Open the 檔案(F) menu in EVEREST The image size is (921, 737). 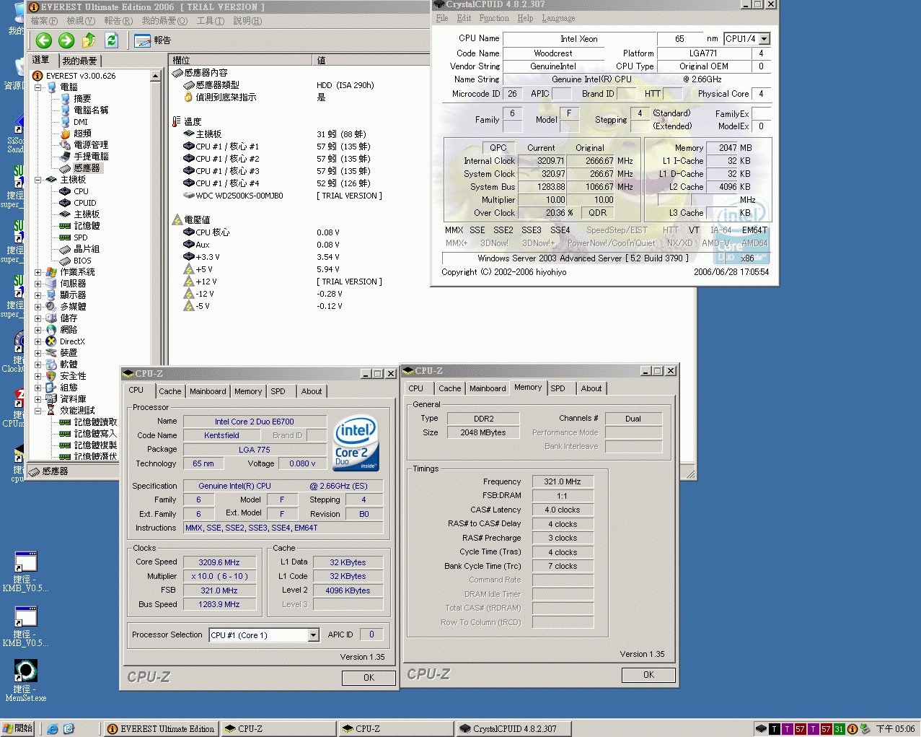(x=44, y=21)
